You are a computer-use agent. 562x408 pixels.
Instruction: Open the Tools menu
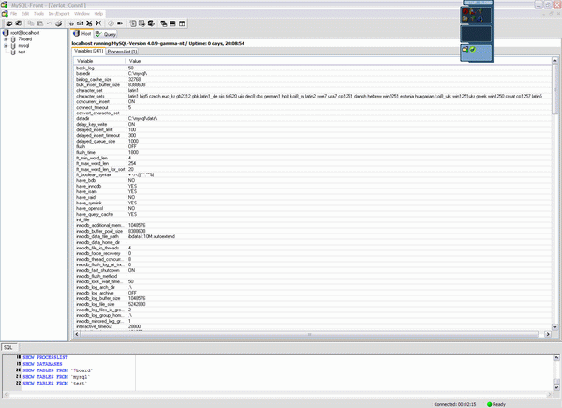point(38,14)
